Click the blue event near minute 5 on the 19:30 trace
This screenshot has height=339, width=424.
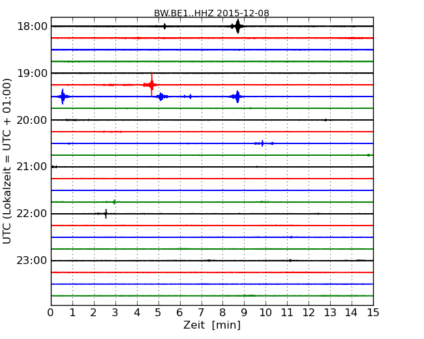coord(161,96)
